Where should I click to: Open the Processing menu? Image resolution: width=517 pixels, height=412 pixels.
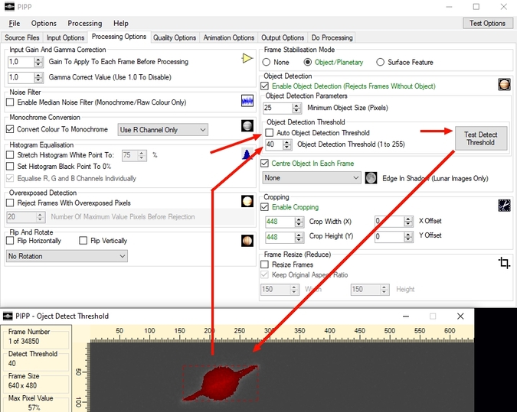(x=84, y=24)
